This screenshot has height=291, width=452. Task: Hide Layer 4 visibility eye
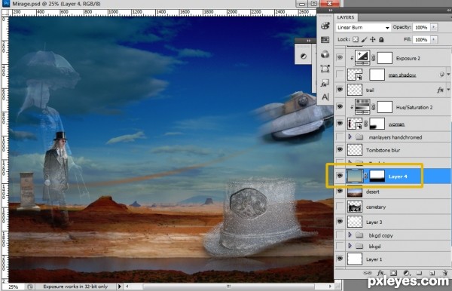point(341,176)
